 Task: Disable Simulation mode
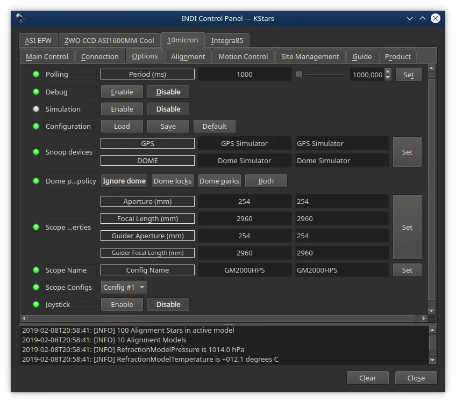click(x=168, y=109)
